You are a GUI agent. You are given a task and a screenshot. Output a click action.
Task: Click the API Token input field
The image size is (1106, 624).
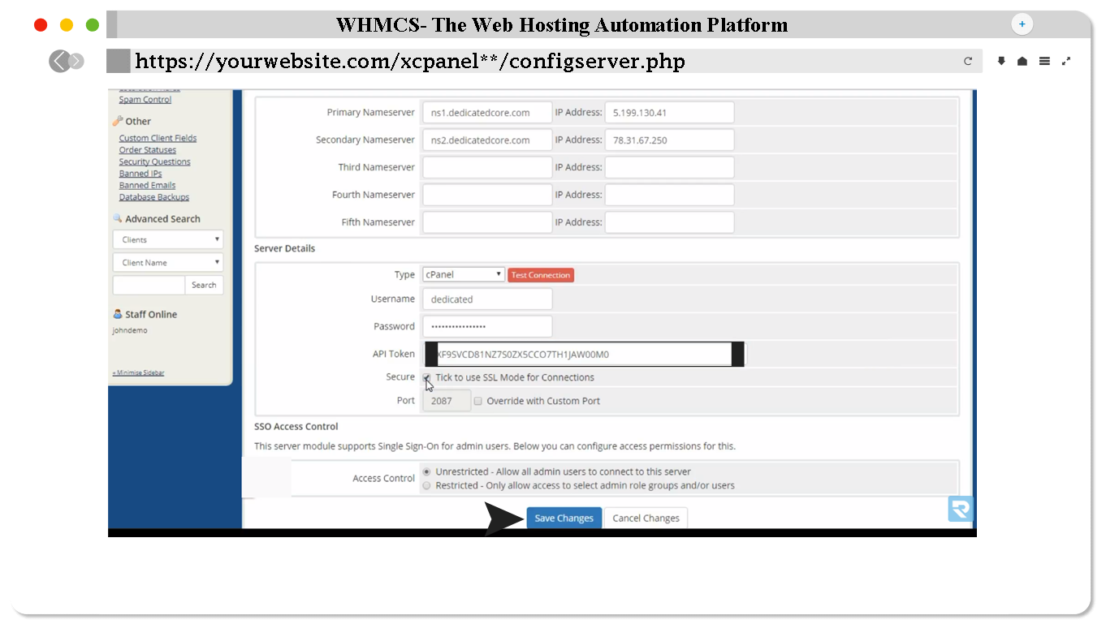coord(584,354)
